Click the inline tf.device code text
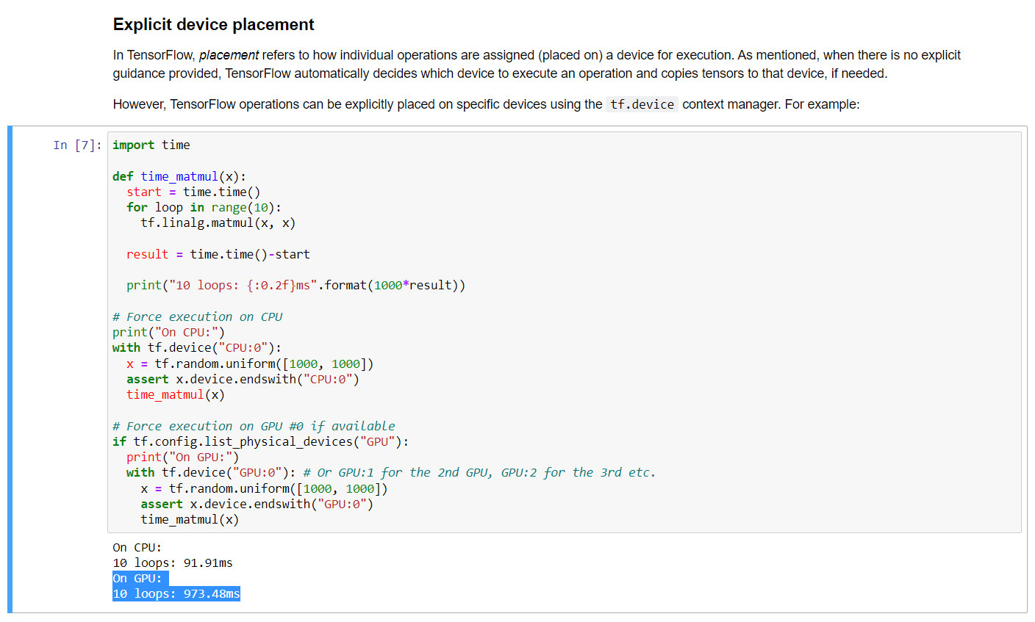Screen dimensions: 1035x622 pos(642,104)
